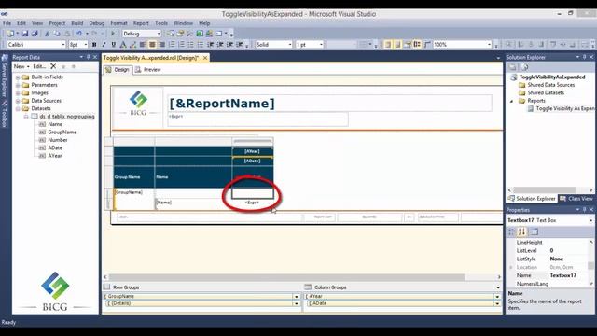Select the Shared Data Sources folder
The width and height of the screenshot is (597, 336).
click(x=551, y=85)
